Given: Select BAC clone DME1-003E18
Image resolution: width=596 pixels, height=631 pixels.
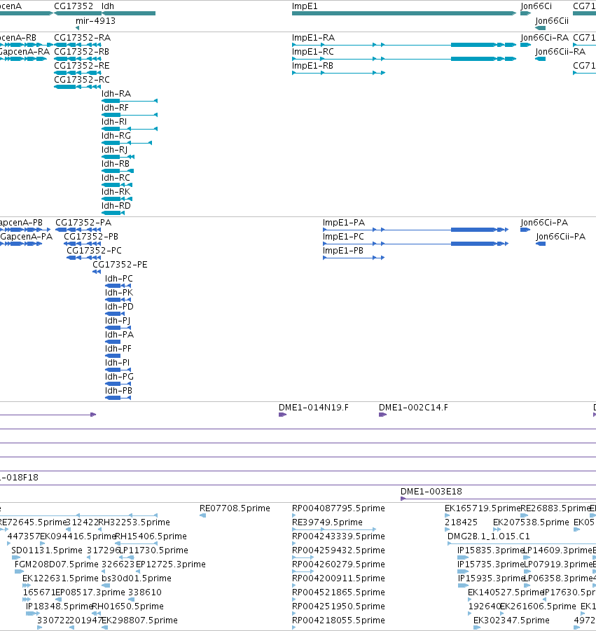Looking at the screenshot, I should tap(431, 492).
